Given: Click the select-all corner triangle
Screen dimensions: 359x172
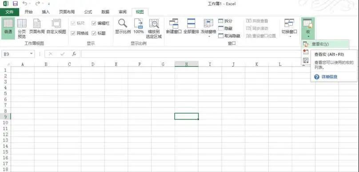Looking at the screenshot, I should [8, 64].
